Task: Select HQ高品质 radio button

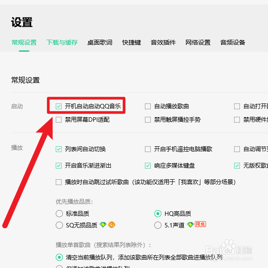Action: [158, 214]
